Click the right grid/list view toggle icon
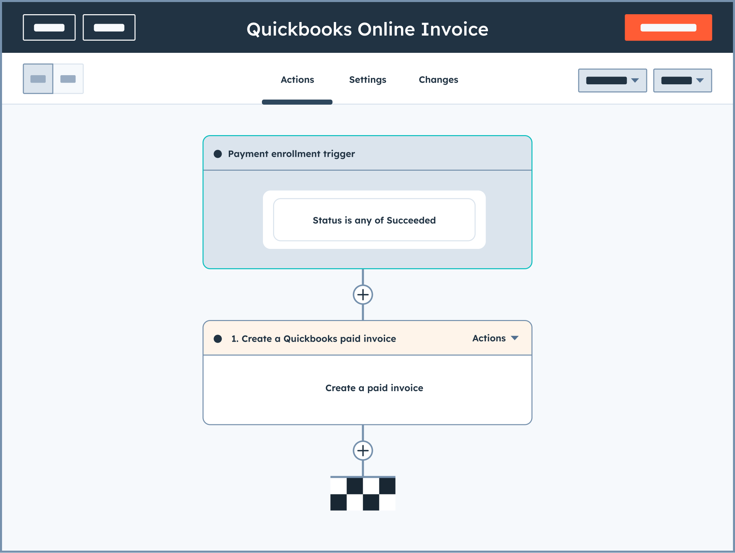This screenshot has height=553, width=735. click(68, 79)
